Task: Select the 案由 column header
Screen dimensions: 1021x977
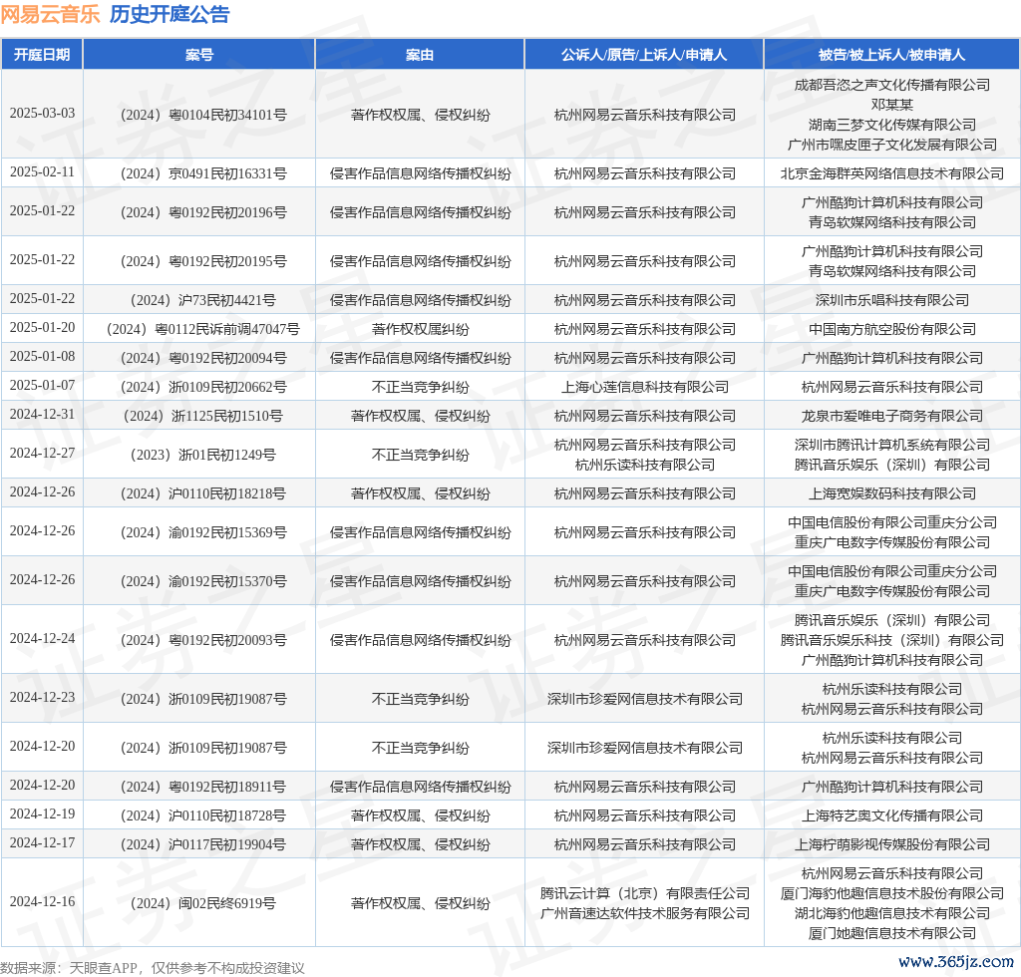Action: coord(420,55)
